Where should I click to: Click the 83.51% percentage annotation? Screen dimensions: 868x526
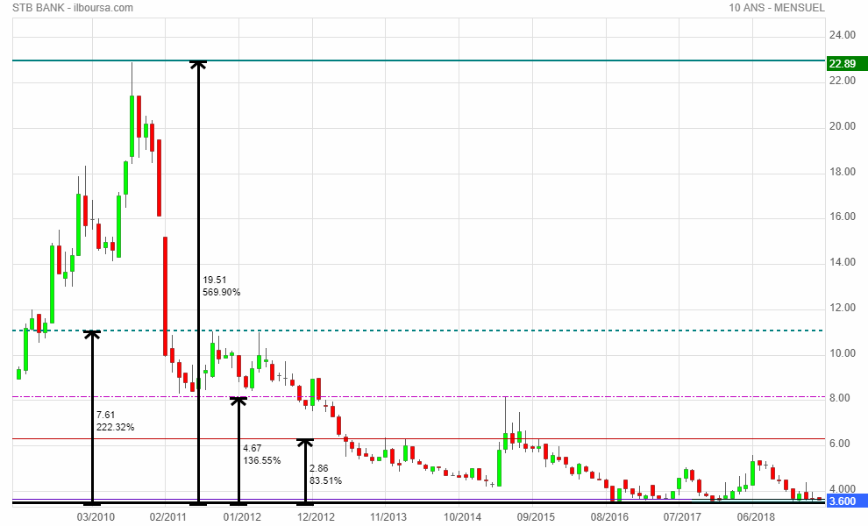click(325, 480)
